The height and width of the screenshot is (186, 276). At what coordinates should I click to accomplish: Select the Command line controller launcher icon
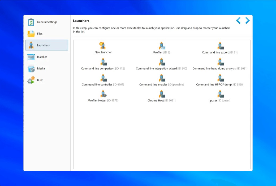click(x=103, y=78)
